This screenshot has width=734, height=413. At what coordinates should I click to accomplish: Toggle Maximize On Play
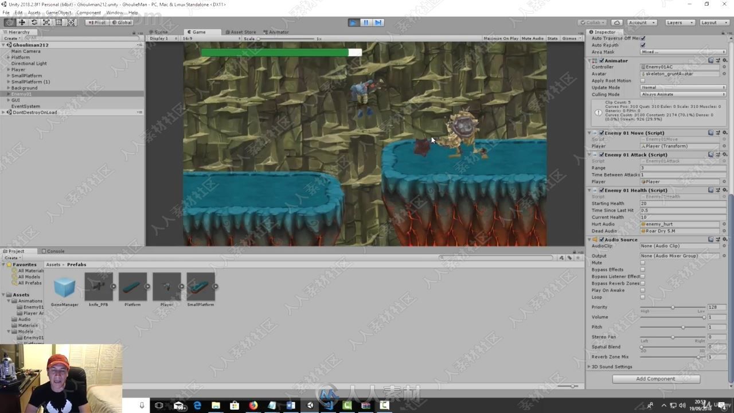tap(501, 38)
